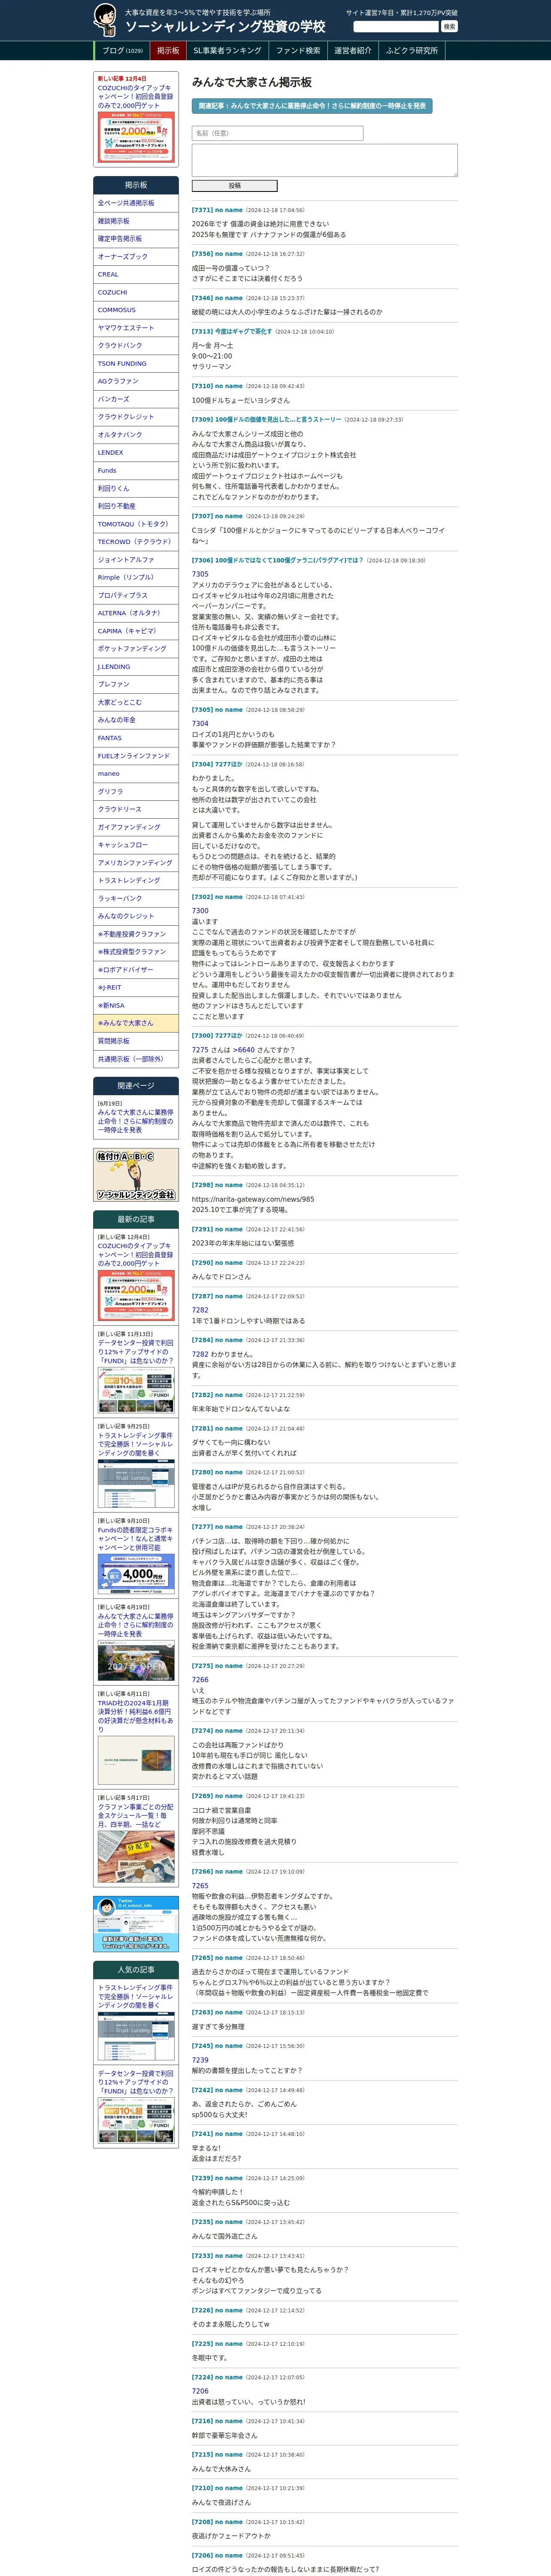Viewport: 551px width, 2576px height.
Task: Open TOMOTAQU（トモタク） board
Action: pyautogui.click(x=136, y=524)
